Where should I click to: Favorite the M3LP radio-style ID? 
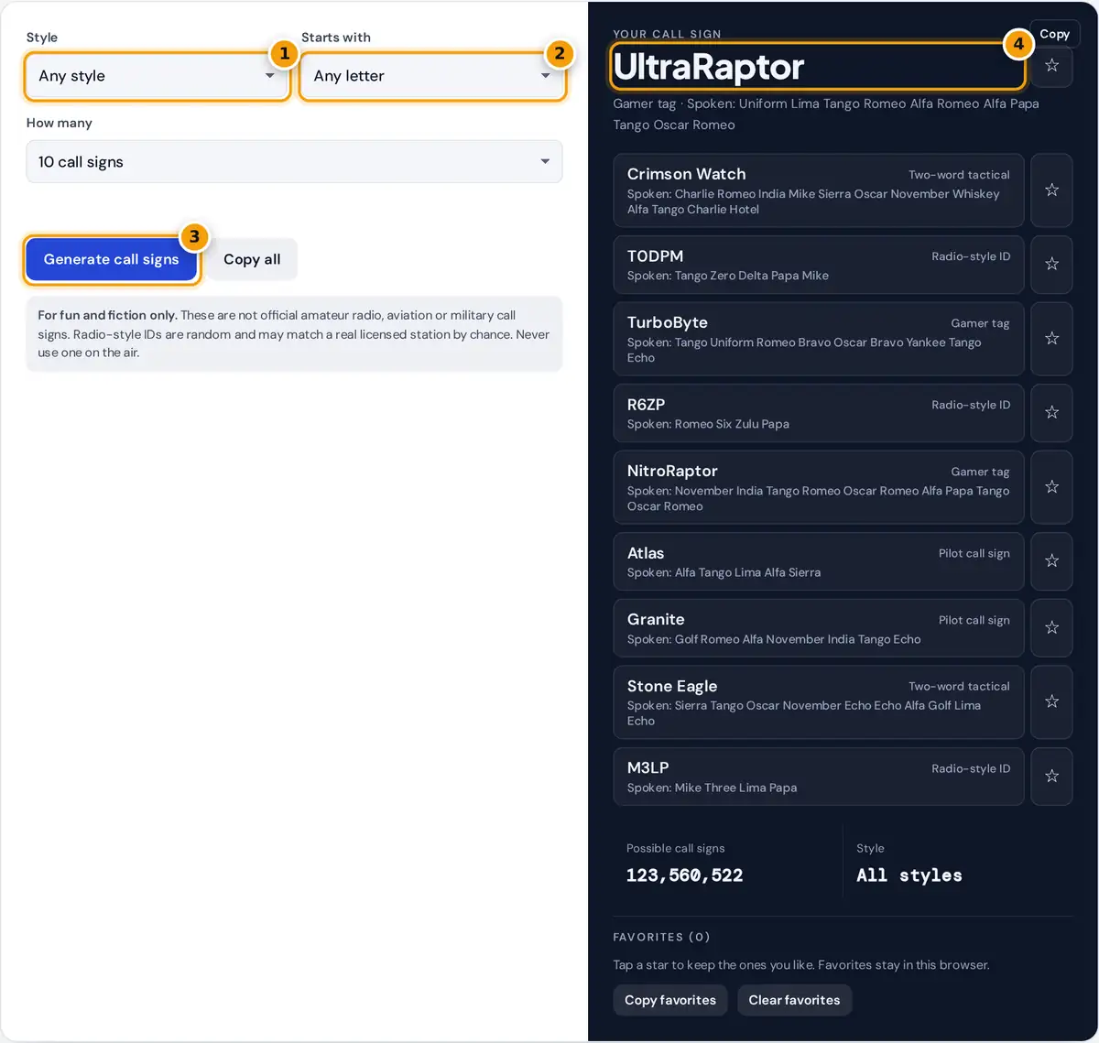[1051, 777]
